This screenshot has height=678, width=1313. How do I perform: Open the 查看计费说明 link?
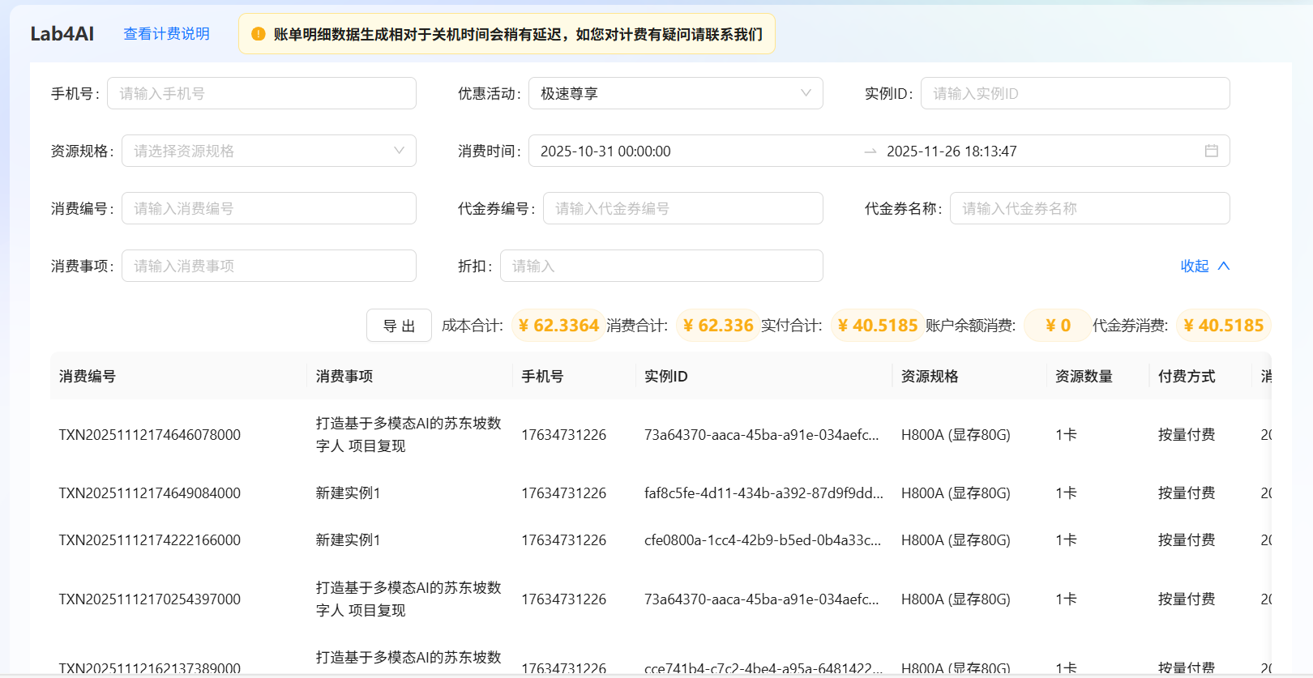[x=166, y=34]
